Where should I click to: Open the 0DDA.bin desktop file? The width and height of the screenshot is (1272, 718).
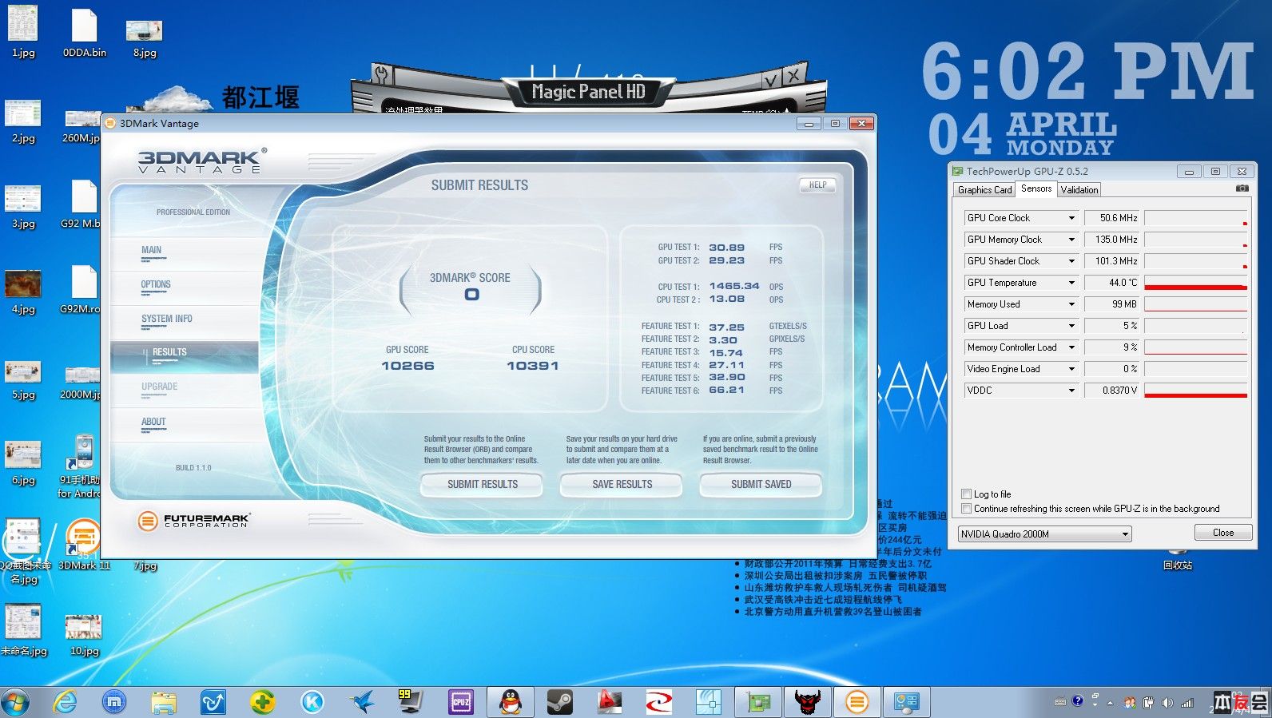pyautogui.click(x=84, y=32)
